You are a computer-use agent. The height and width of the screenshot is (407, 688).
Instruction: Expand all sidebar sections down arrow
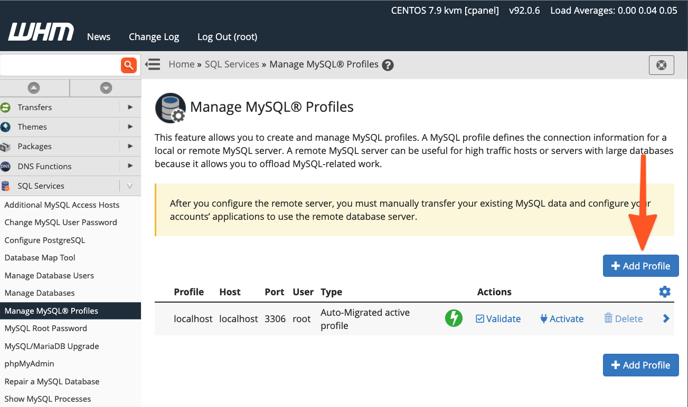point(106,88)
